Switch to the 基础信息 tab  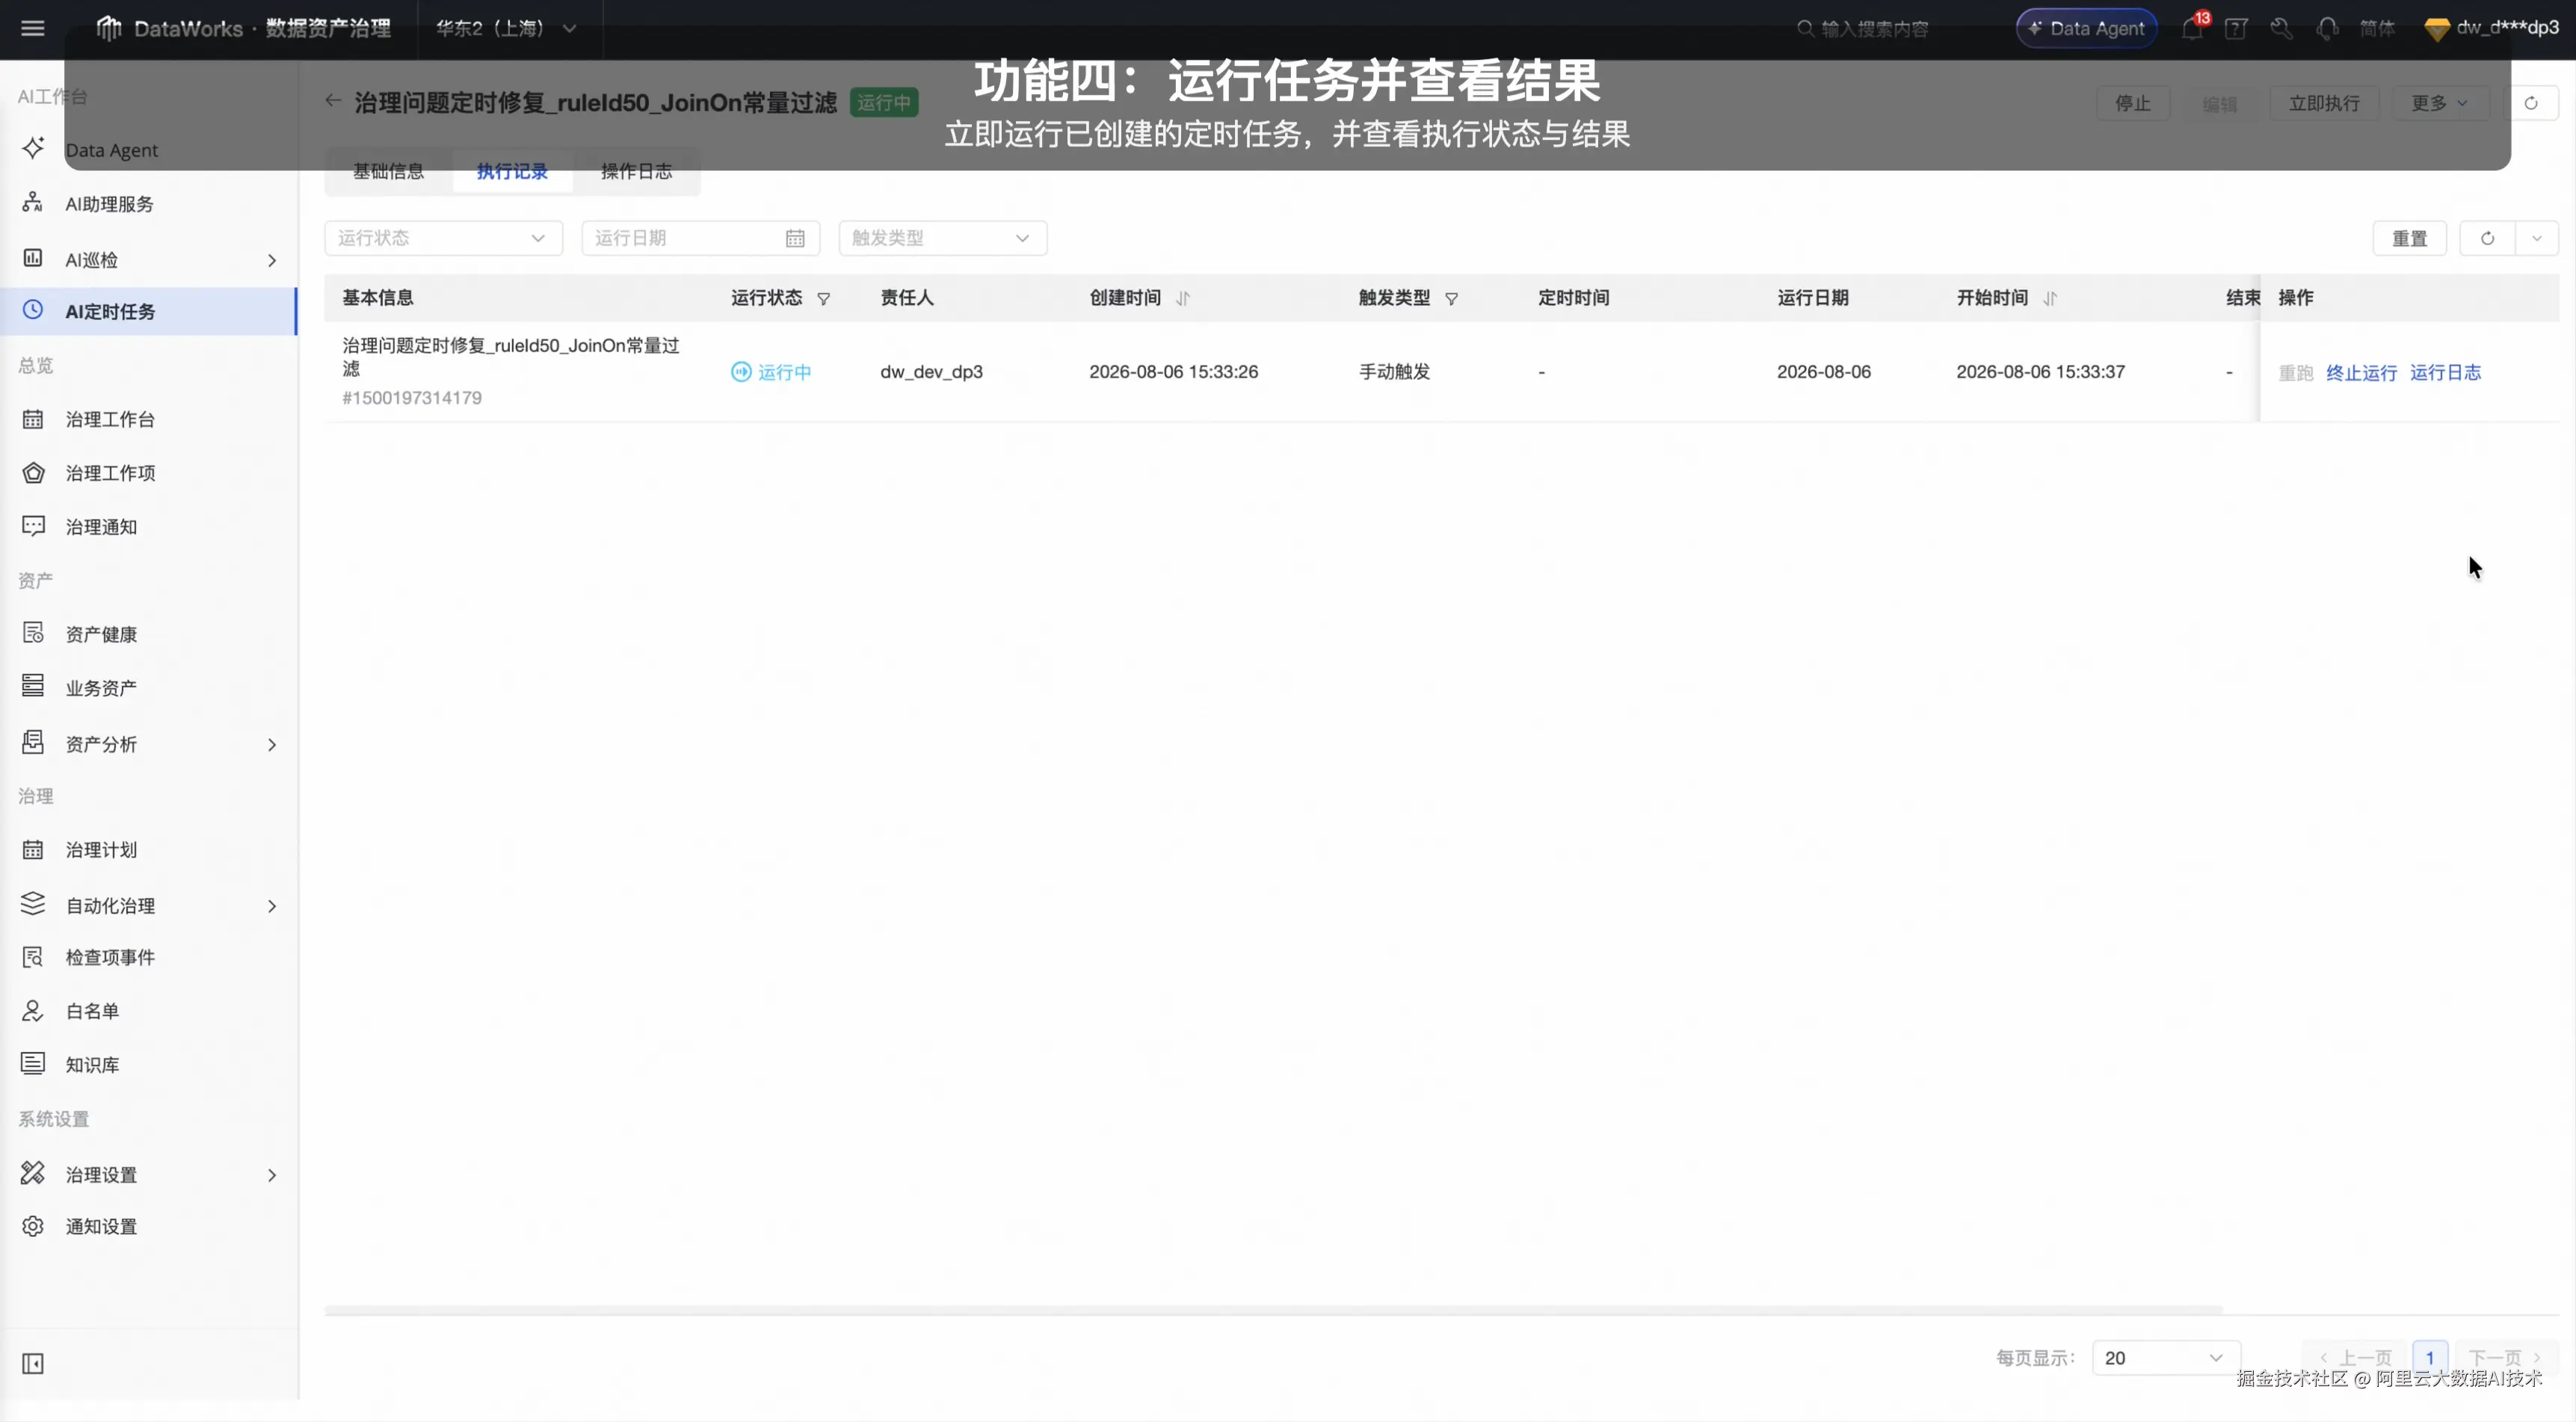[388, 171]
